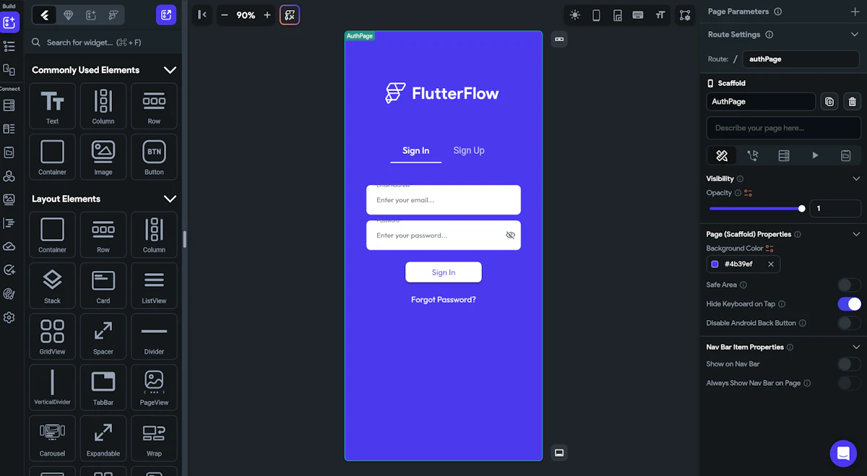Clear the background color with X
Screen dimensions: 867x476
pos(771,264)
